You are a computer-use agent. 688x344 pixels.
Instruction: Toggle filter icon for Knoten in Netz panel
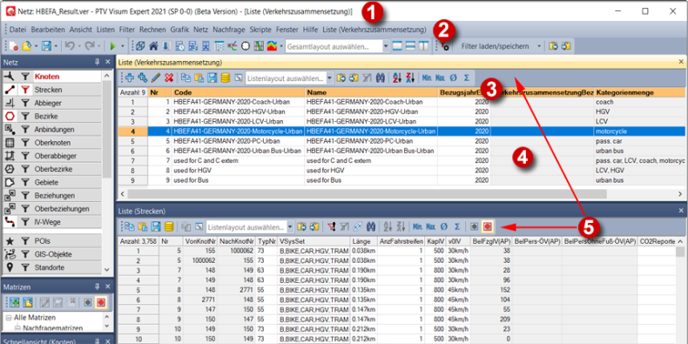pos(26,77)
